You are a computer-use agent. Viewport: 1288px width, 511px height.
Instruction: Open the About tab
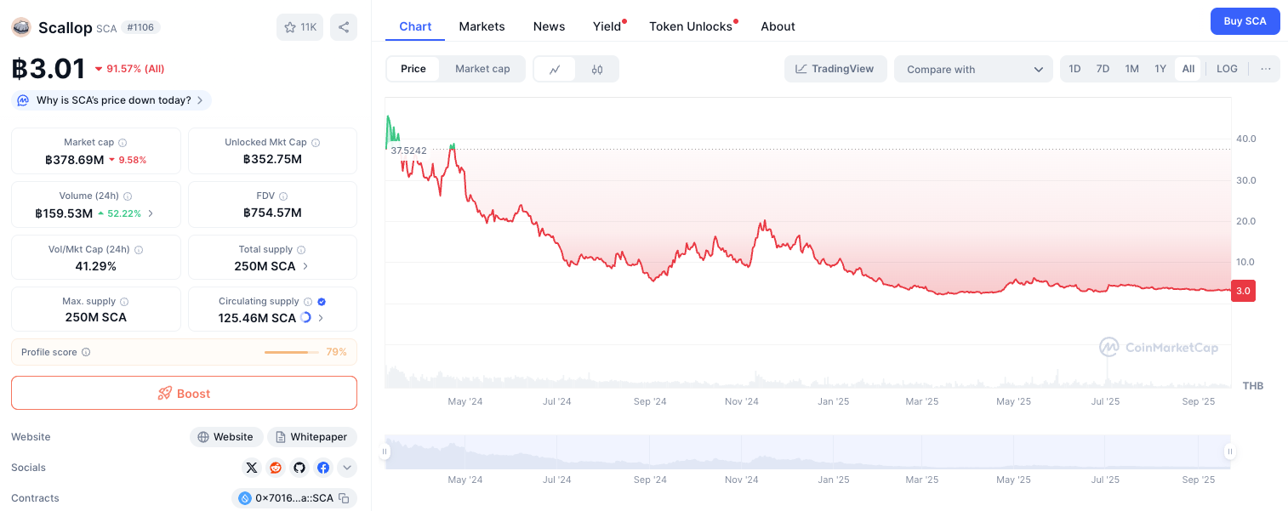pos(778,26)
